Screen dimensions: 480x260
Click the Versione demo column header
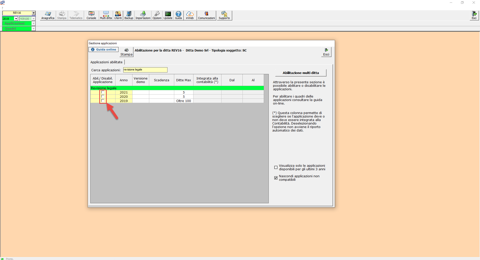(x=140, y=80)
